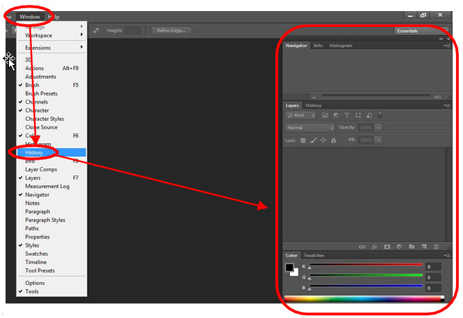The height and width of the screenshot is (318, 463).
Task: Open the Normal blend mode dropdown
Action: 310,128
